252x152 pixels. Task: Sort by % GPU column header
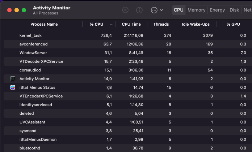pos(233,24)
